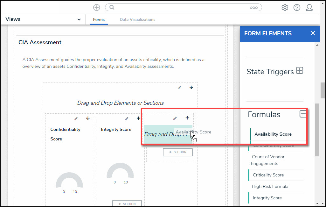Click in the top search field
The width and height of the screenshot is (326, 207).
point(181,8)
